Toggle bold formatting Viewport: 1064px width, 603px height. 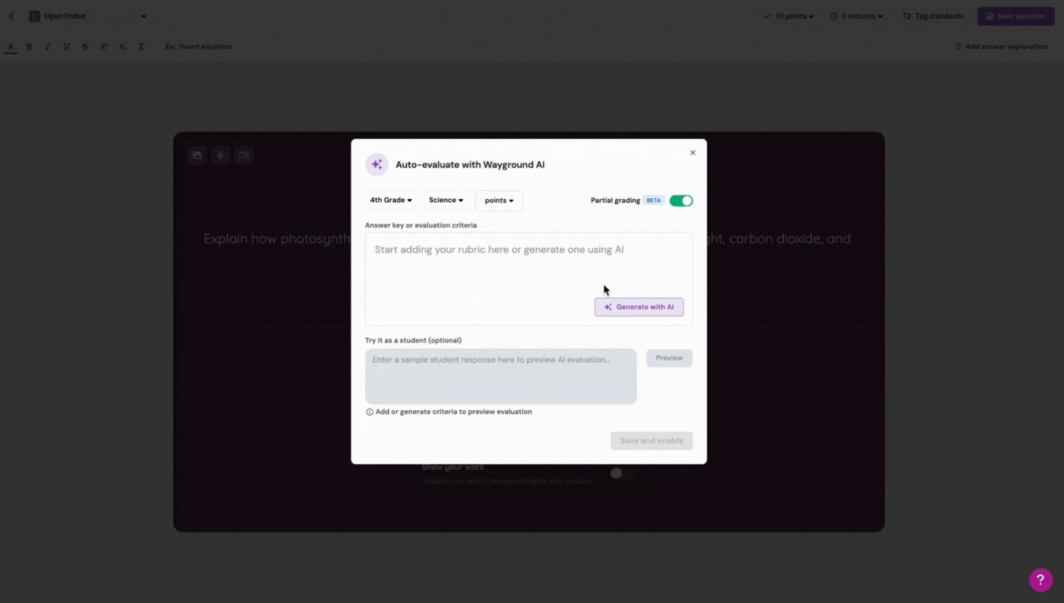pos(29,47)
